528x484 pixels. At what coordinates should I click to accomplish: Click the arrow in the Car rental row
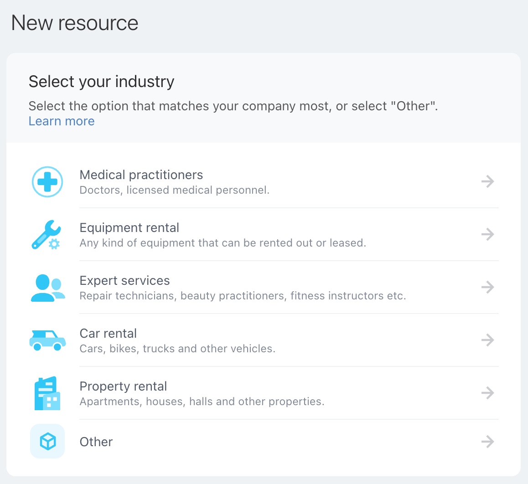tap(487, 340)
